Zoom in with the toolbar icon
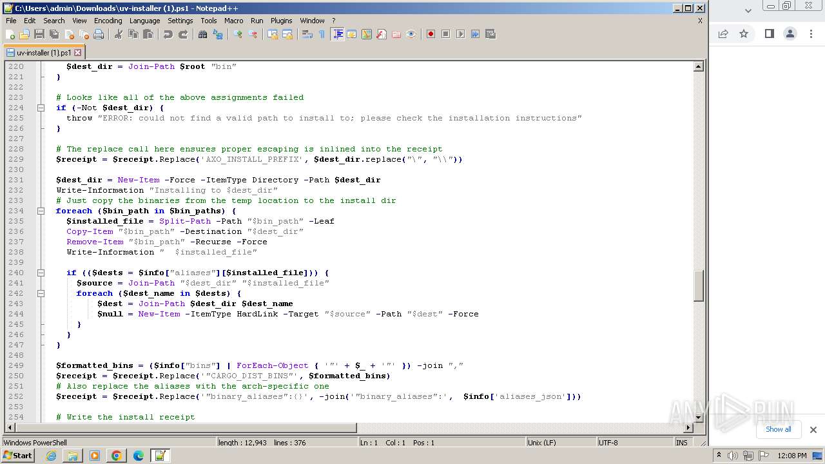 click(x=238, y=34)
